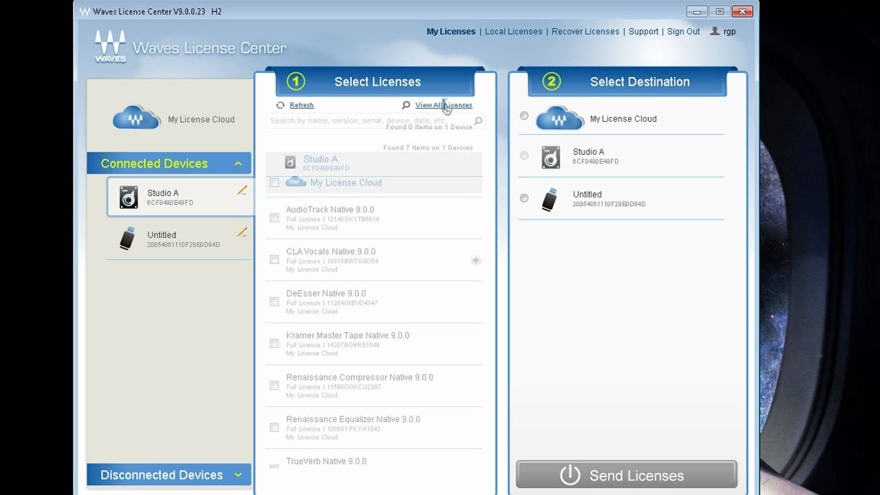Click the Kramer Master Tape Native 9.0.0 name
880x495 pixels.
pos(347,335)
